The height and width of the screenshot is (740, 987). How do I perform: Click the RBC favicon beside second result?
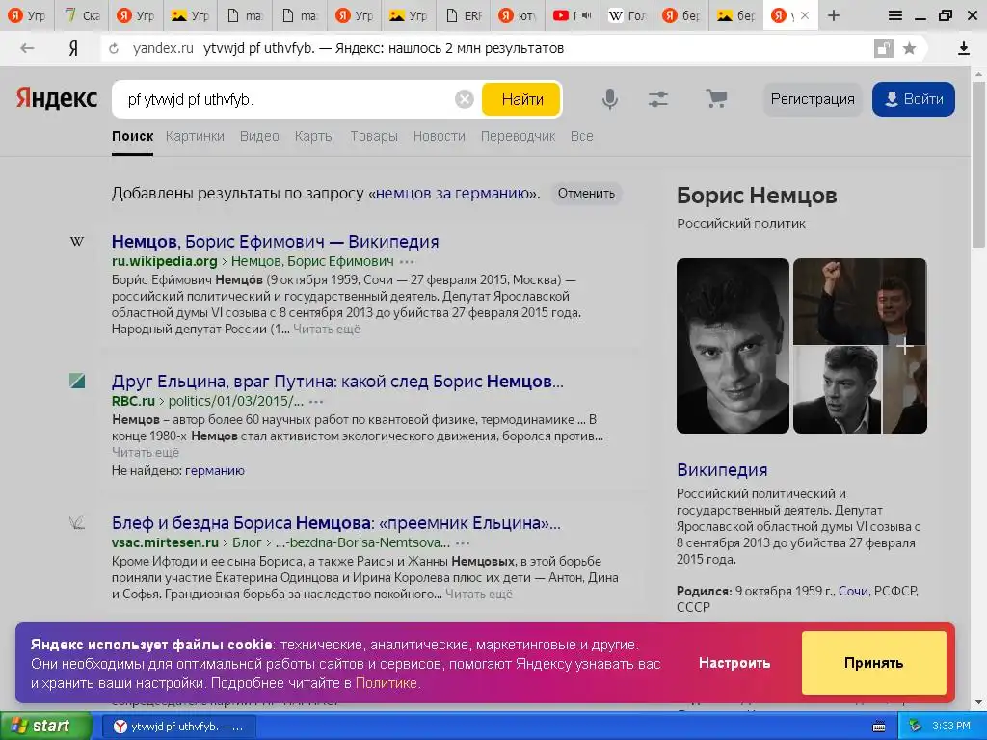pyautogui.click(x=77, y=381)
